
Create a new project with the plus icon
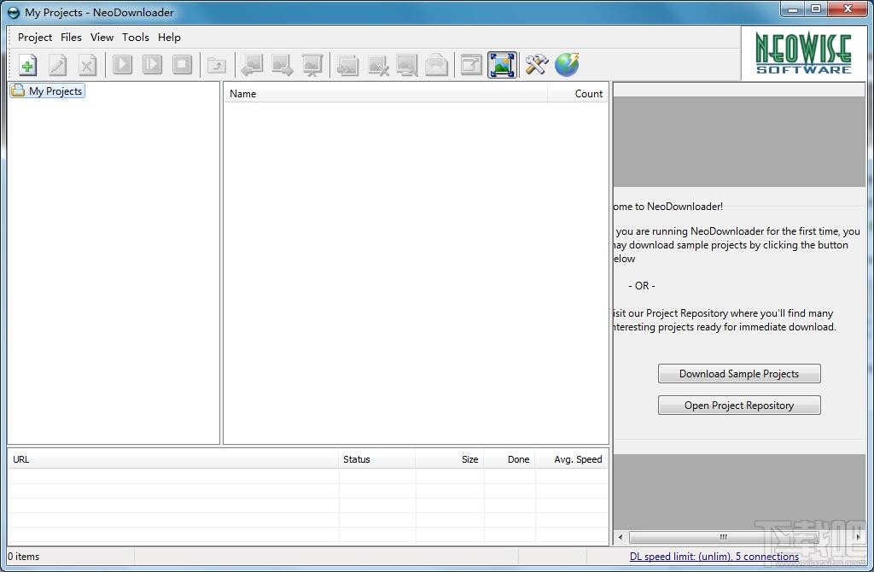27,65
